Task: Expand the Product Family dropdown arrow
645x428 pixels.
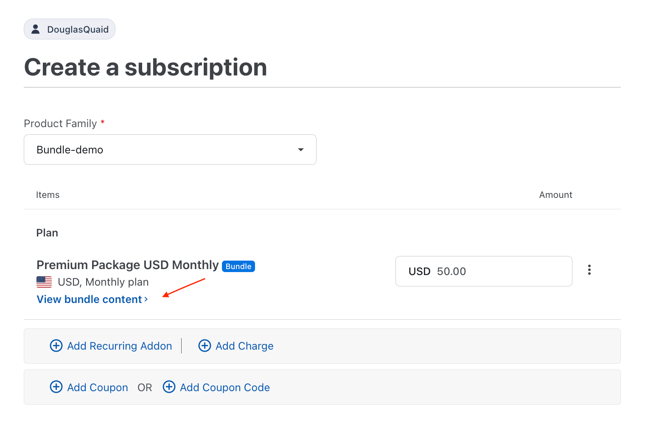Action: point(301,150)
